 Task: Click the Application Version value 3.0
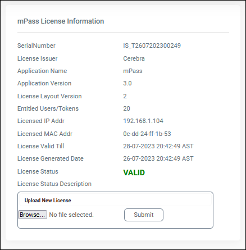(x=127, y=83)
